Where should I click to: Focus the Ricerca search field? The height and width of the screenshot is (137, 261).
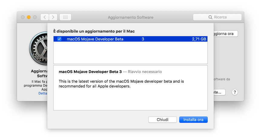point(217,17)
